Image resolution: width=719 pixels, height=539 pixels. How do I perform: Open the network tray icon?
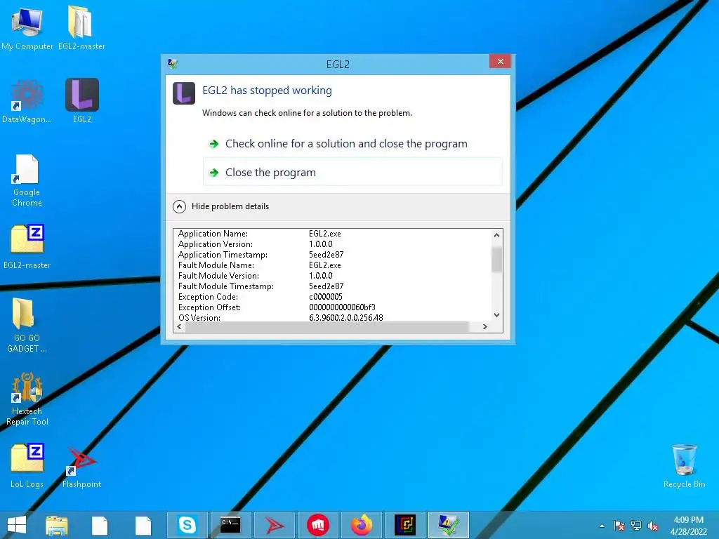636,526
